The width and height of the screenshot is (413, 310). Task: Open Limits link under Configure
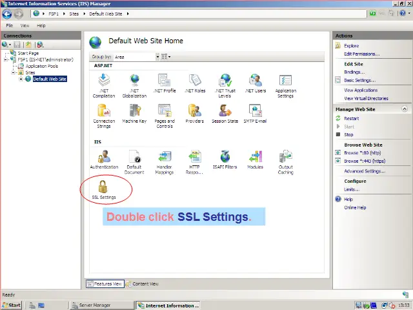tap(352, 189)
